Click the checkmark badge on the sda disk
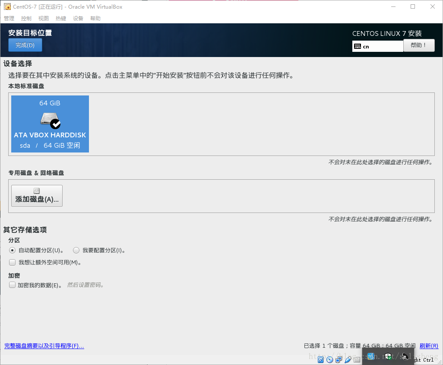Viewport: 443px width, 365px height. click(55, 124)
